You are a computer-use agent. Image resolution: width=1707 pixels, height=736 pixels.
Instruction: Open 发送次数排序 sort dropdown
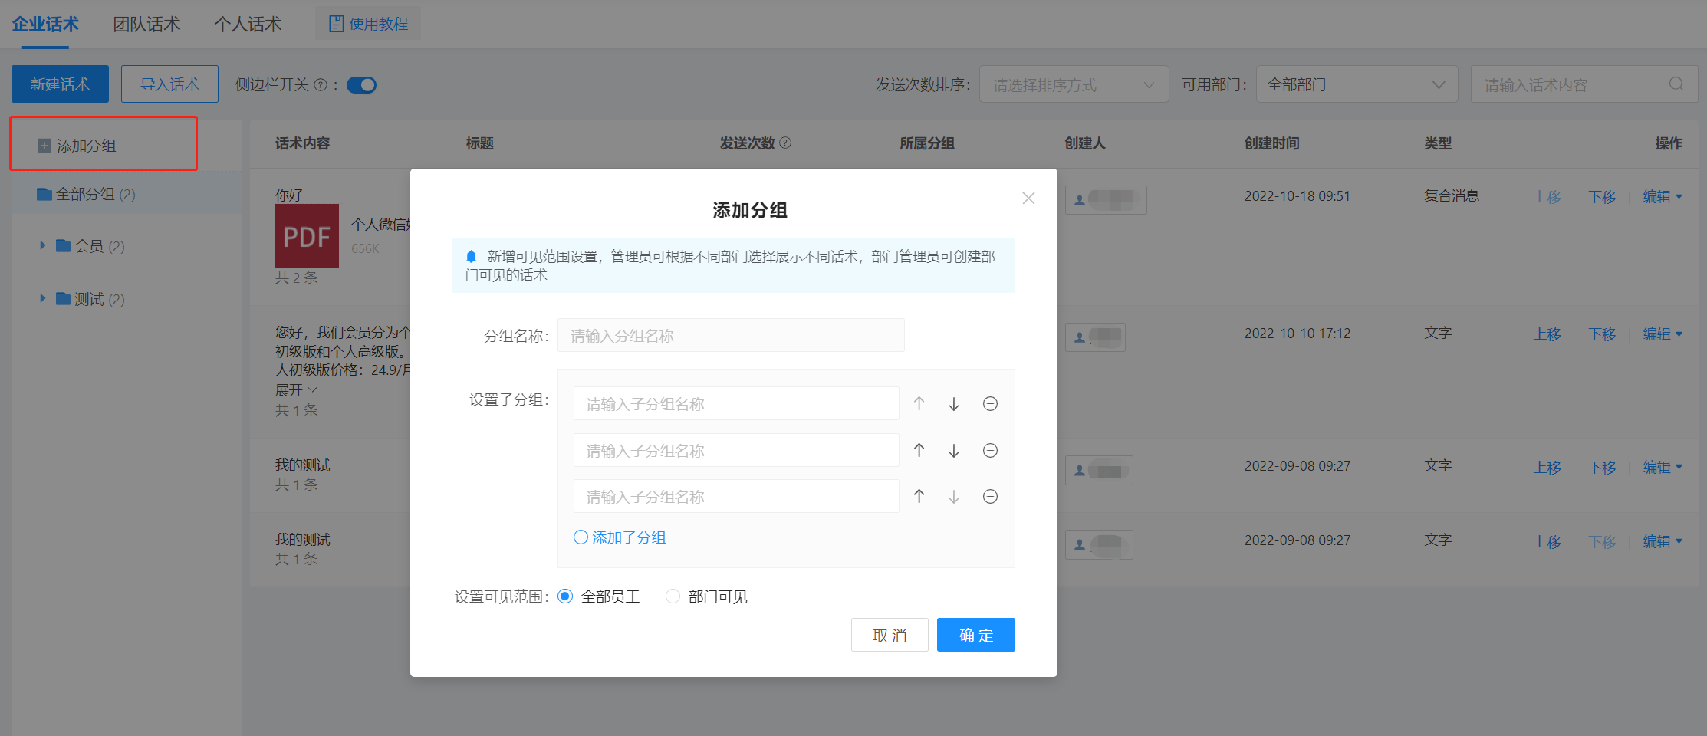click(x=1074, y=84)
